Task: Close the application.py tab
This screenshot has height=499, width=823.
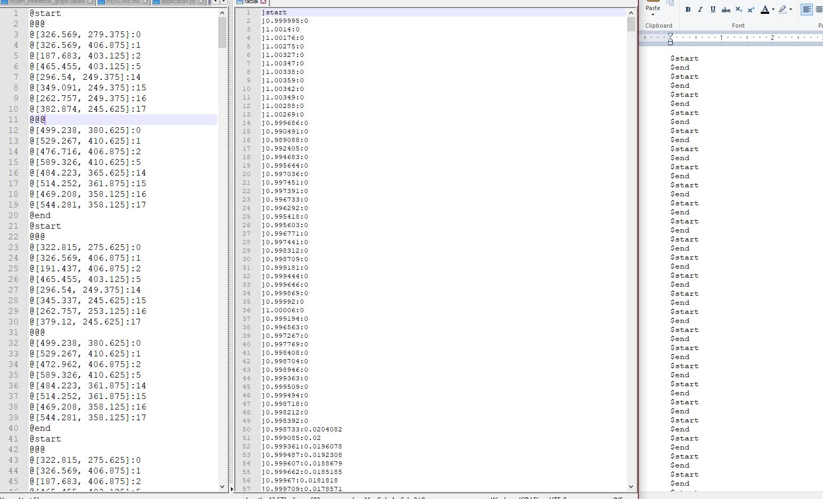Action: [x=201, y=2]
